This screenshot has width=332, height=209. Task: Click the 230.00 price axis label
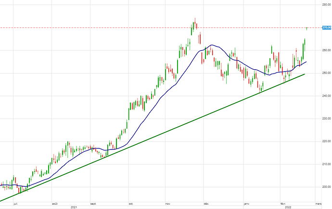pyautogui.click(x=326, y=119)
